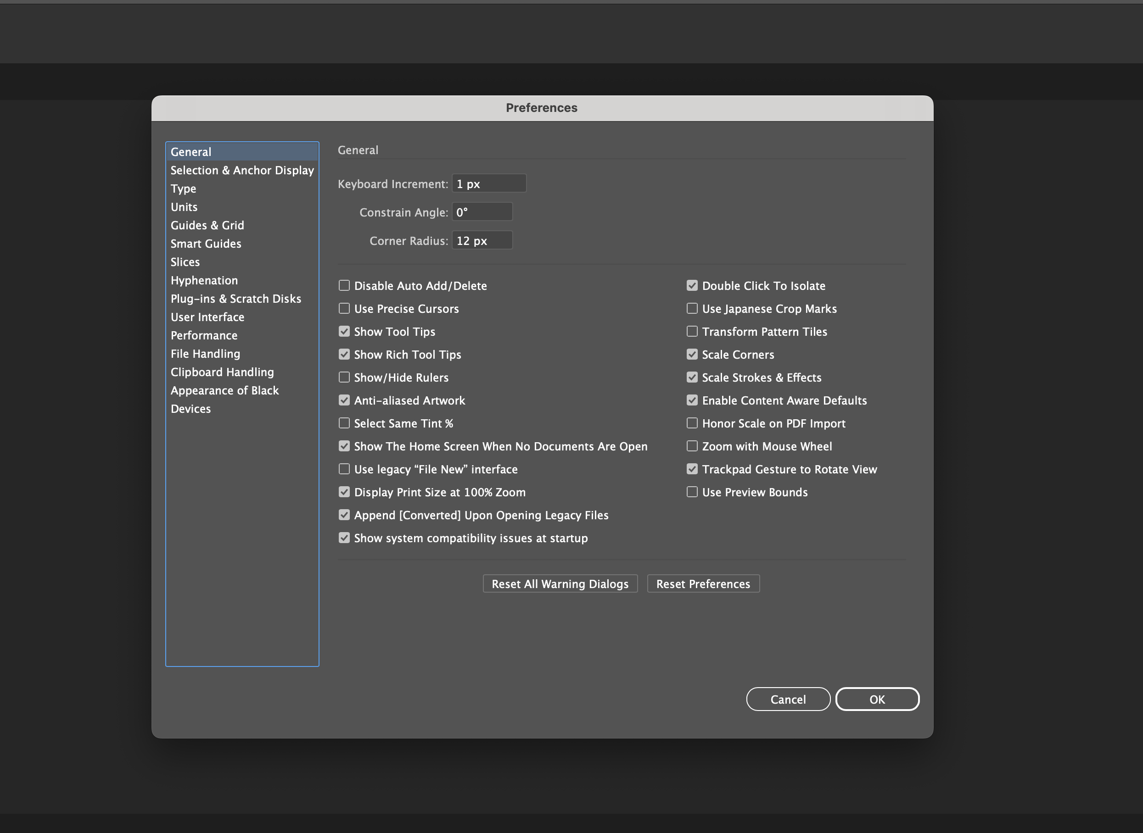This screenshot has width=1143, height=833.
Task: Check Use Preview Bounds
Action: click(x=692, y=492)
